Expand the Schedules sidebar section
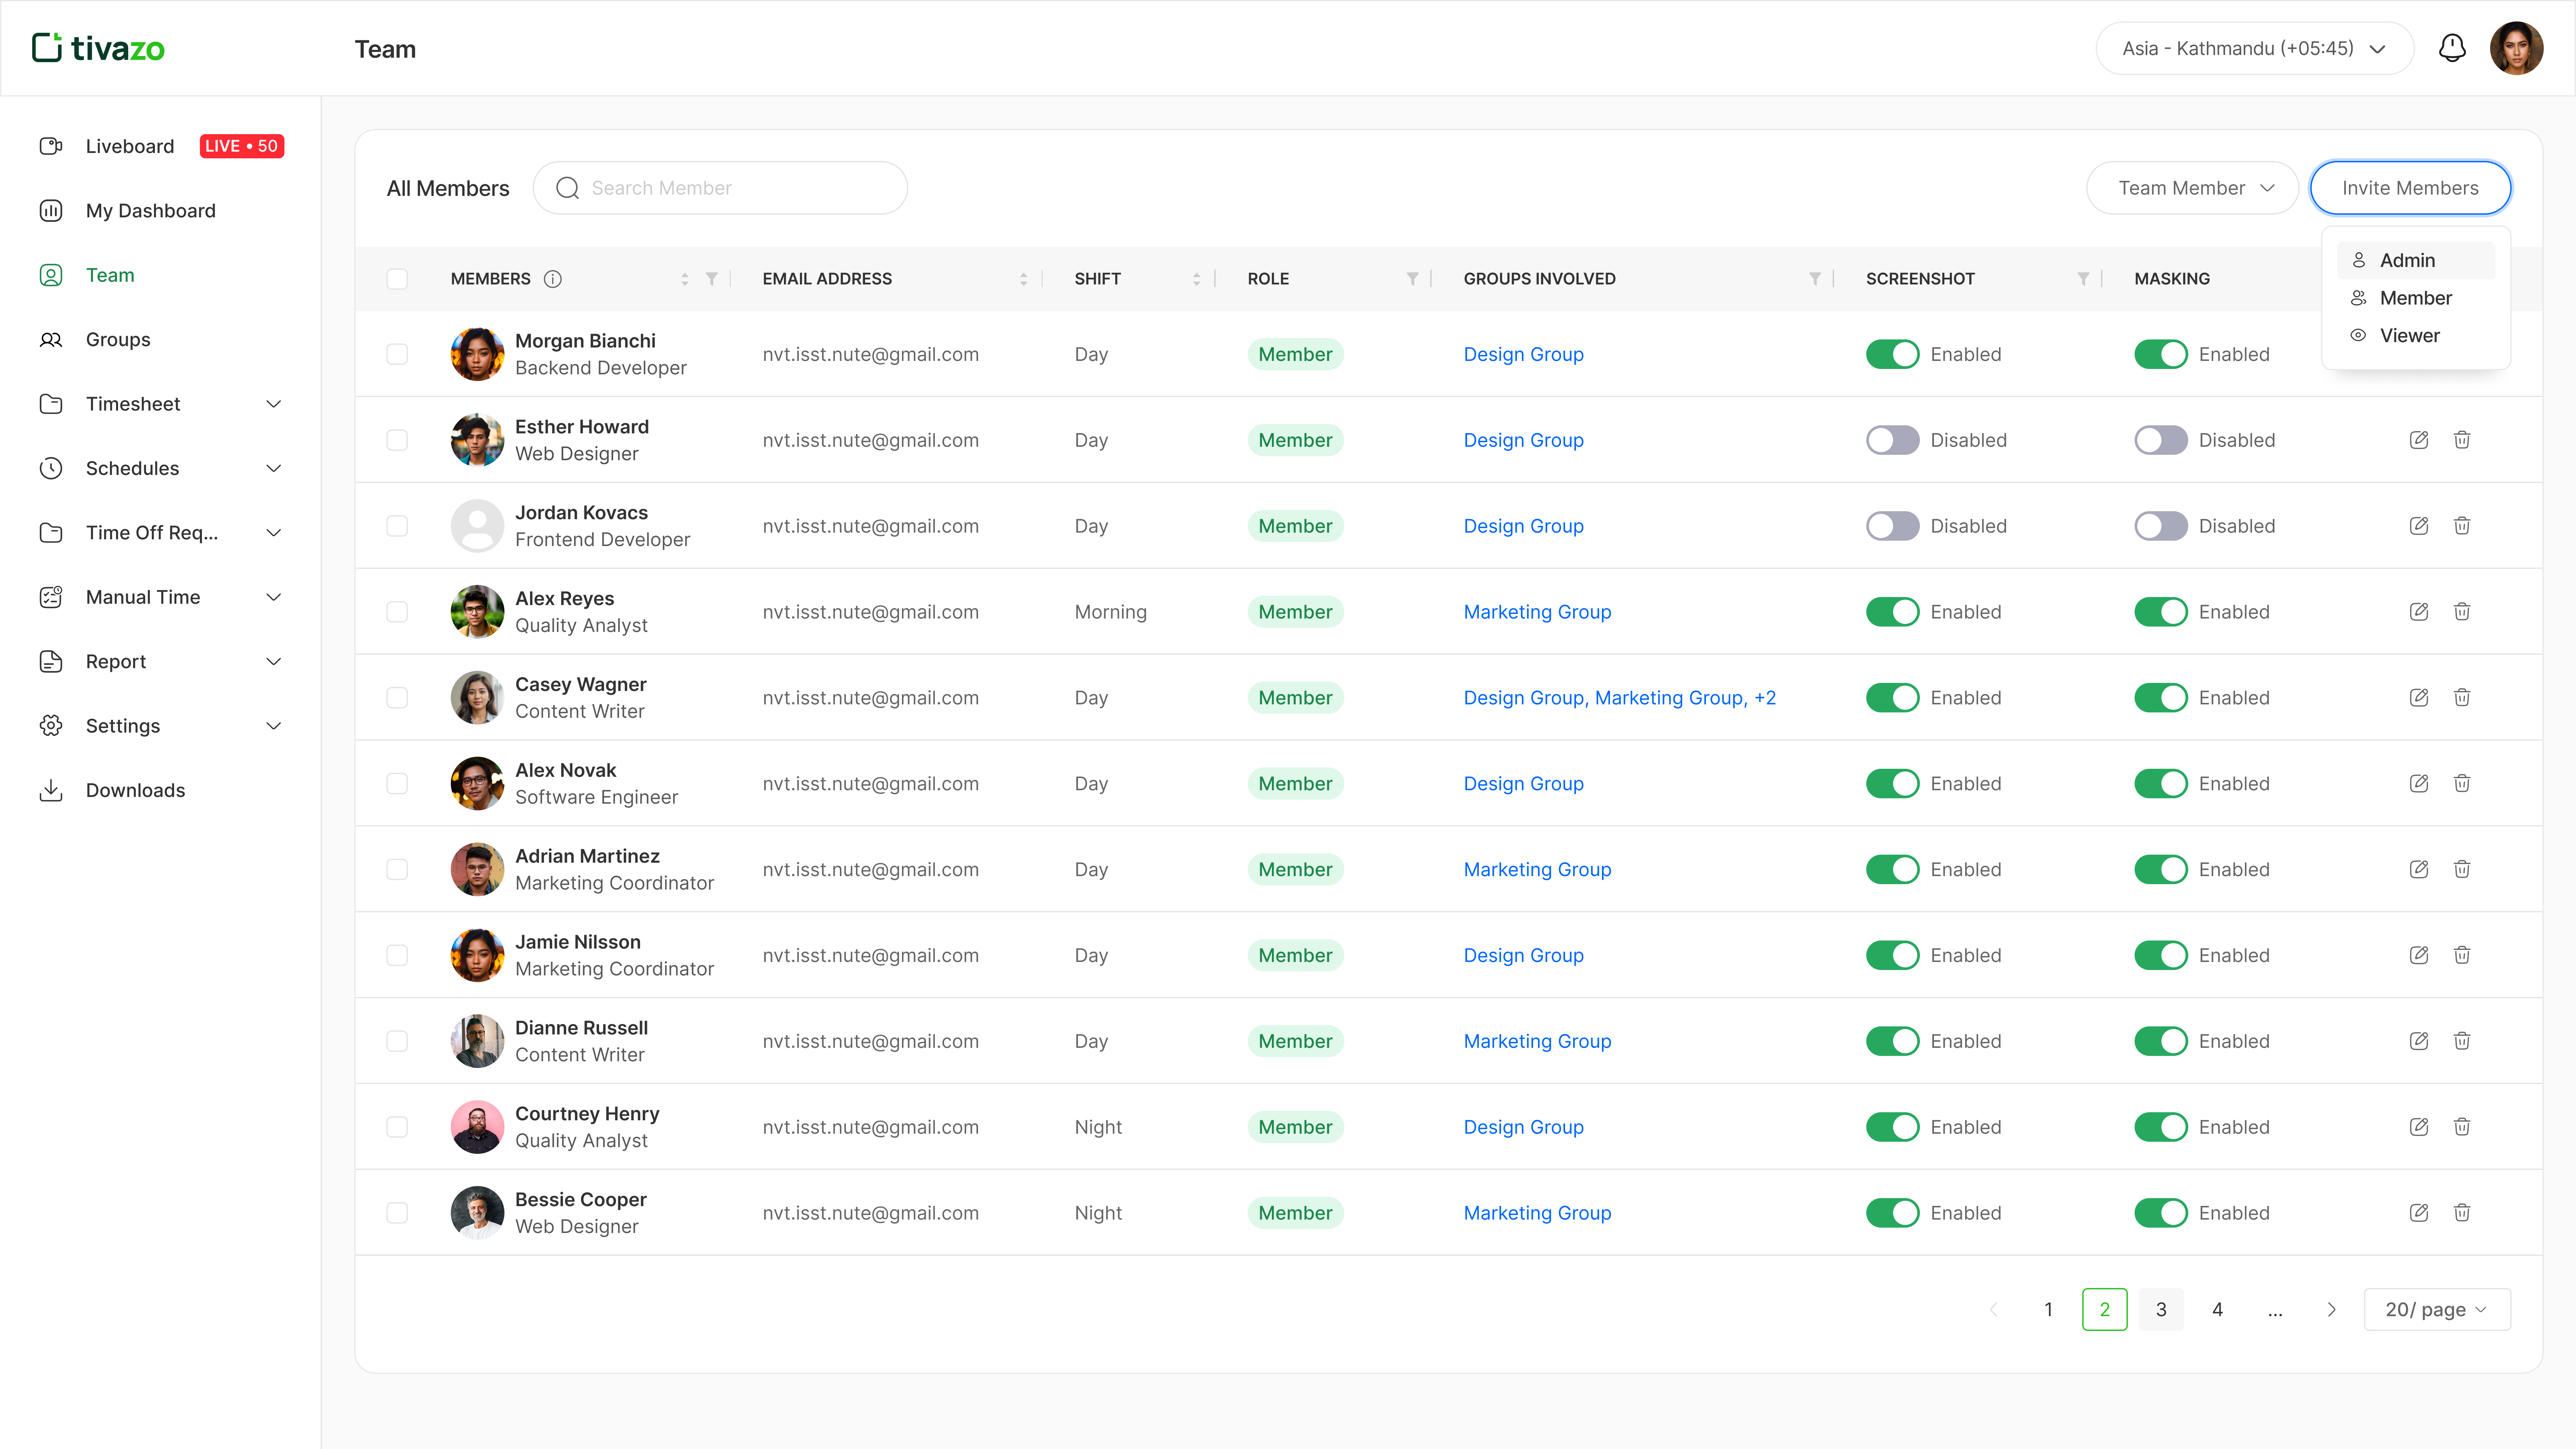The height and width of the screenshot is (1449, 2576). (160, 468)
